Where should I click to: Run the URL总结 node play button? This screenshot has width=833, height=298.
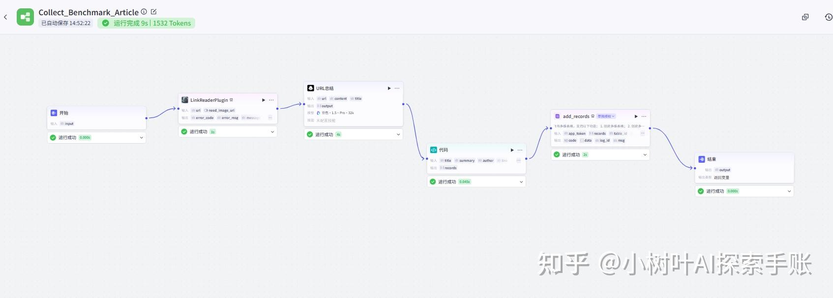tap(389, 89)
